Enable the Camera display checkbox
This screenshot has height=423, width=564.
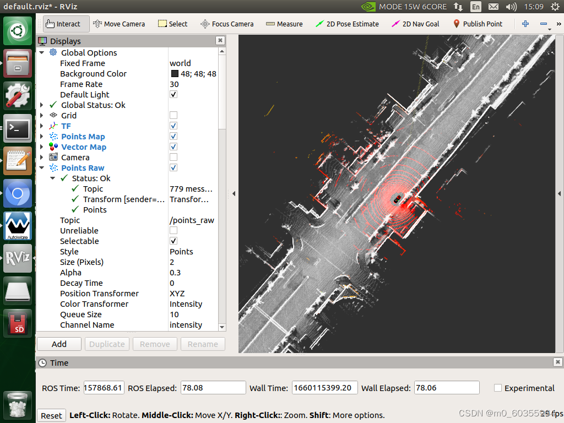173,157
